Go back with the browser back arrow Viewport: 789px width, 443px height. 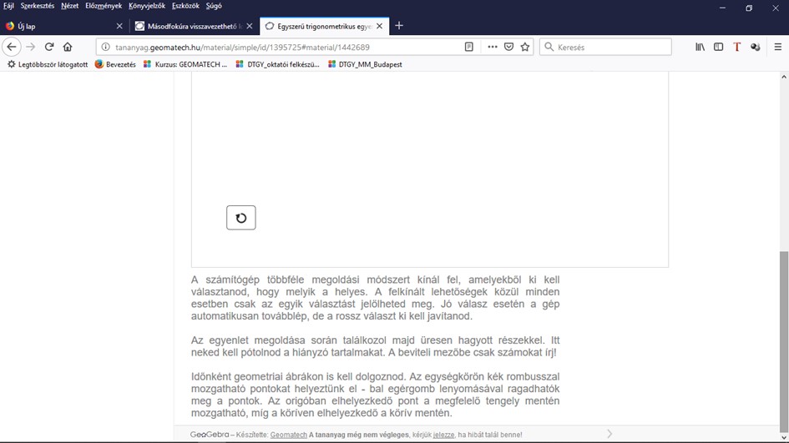click(12, 47)
